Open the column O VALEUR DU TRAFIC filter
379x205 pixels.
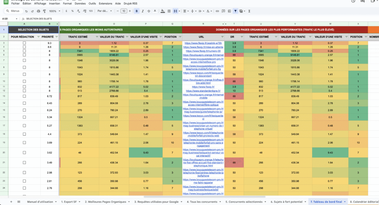click(127, 37)
